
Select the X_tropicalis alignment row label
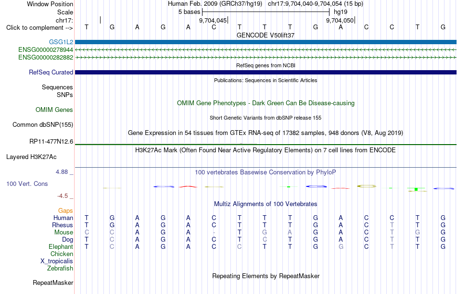point(57,261)
